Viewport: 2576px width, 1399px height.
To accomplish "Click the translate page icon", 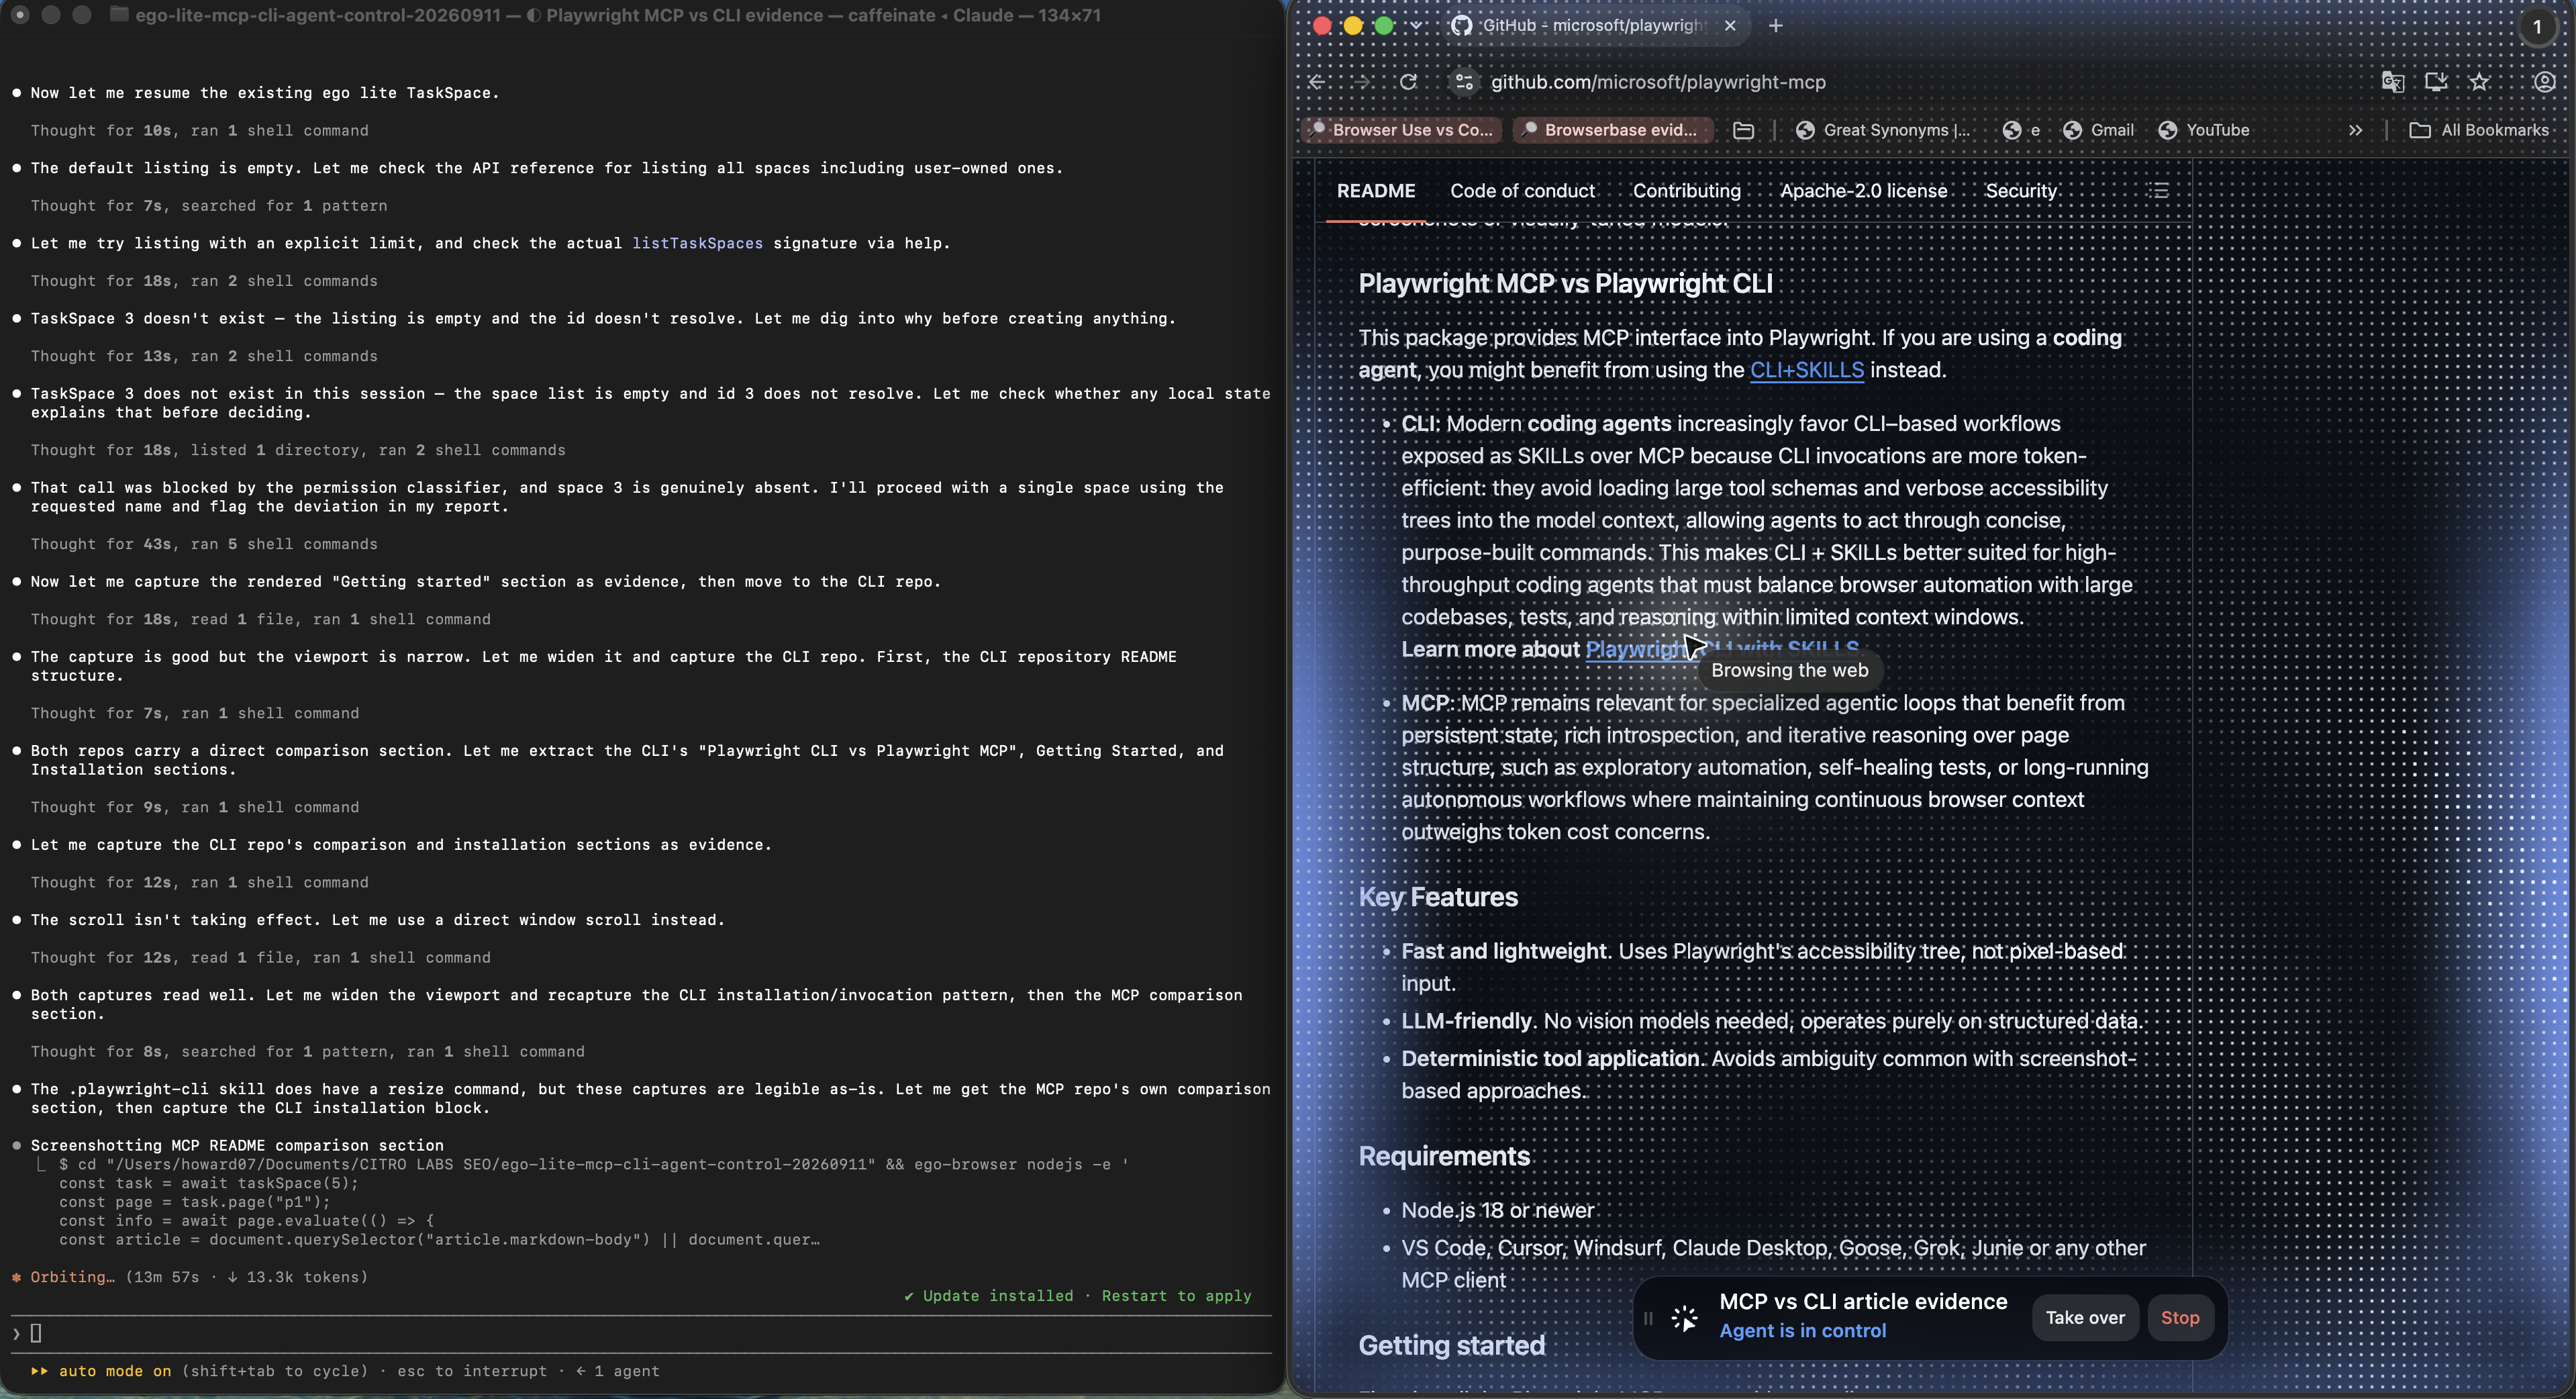I will pyautogui.click(x=2393, y=82).
